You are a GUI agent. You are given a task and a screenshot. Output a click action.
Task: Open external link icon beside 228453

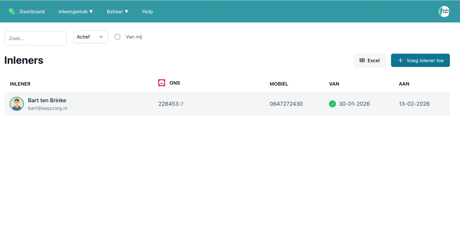click(182, 104)
